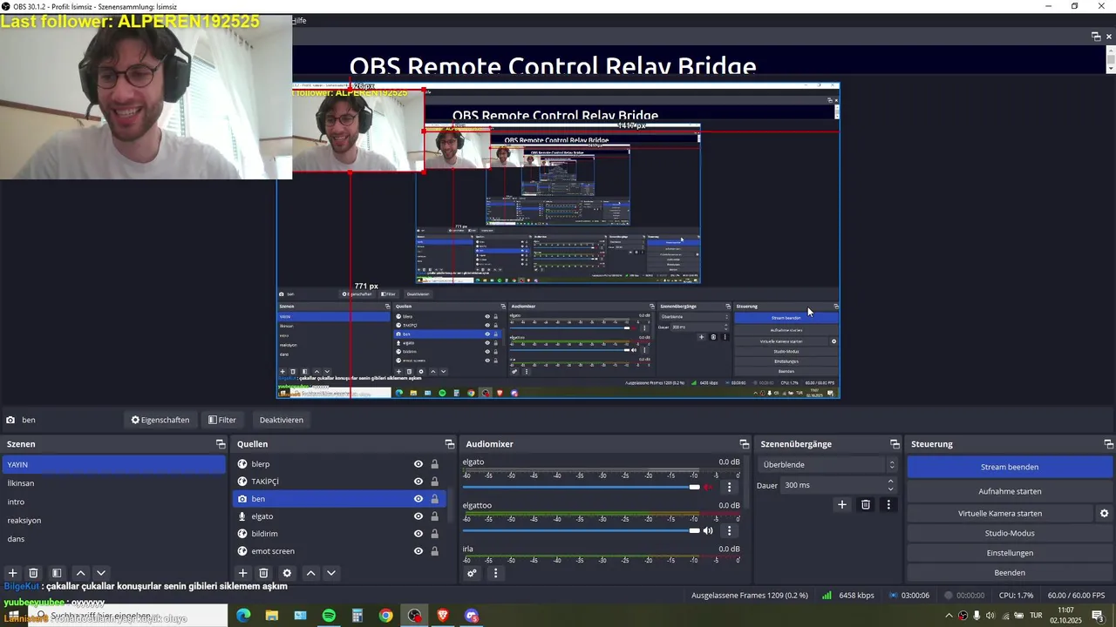Screen dimensions: 1116x627
Task: Open the Überblende transition dropdown
Action: (x=827, y=465)
